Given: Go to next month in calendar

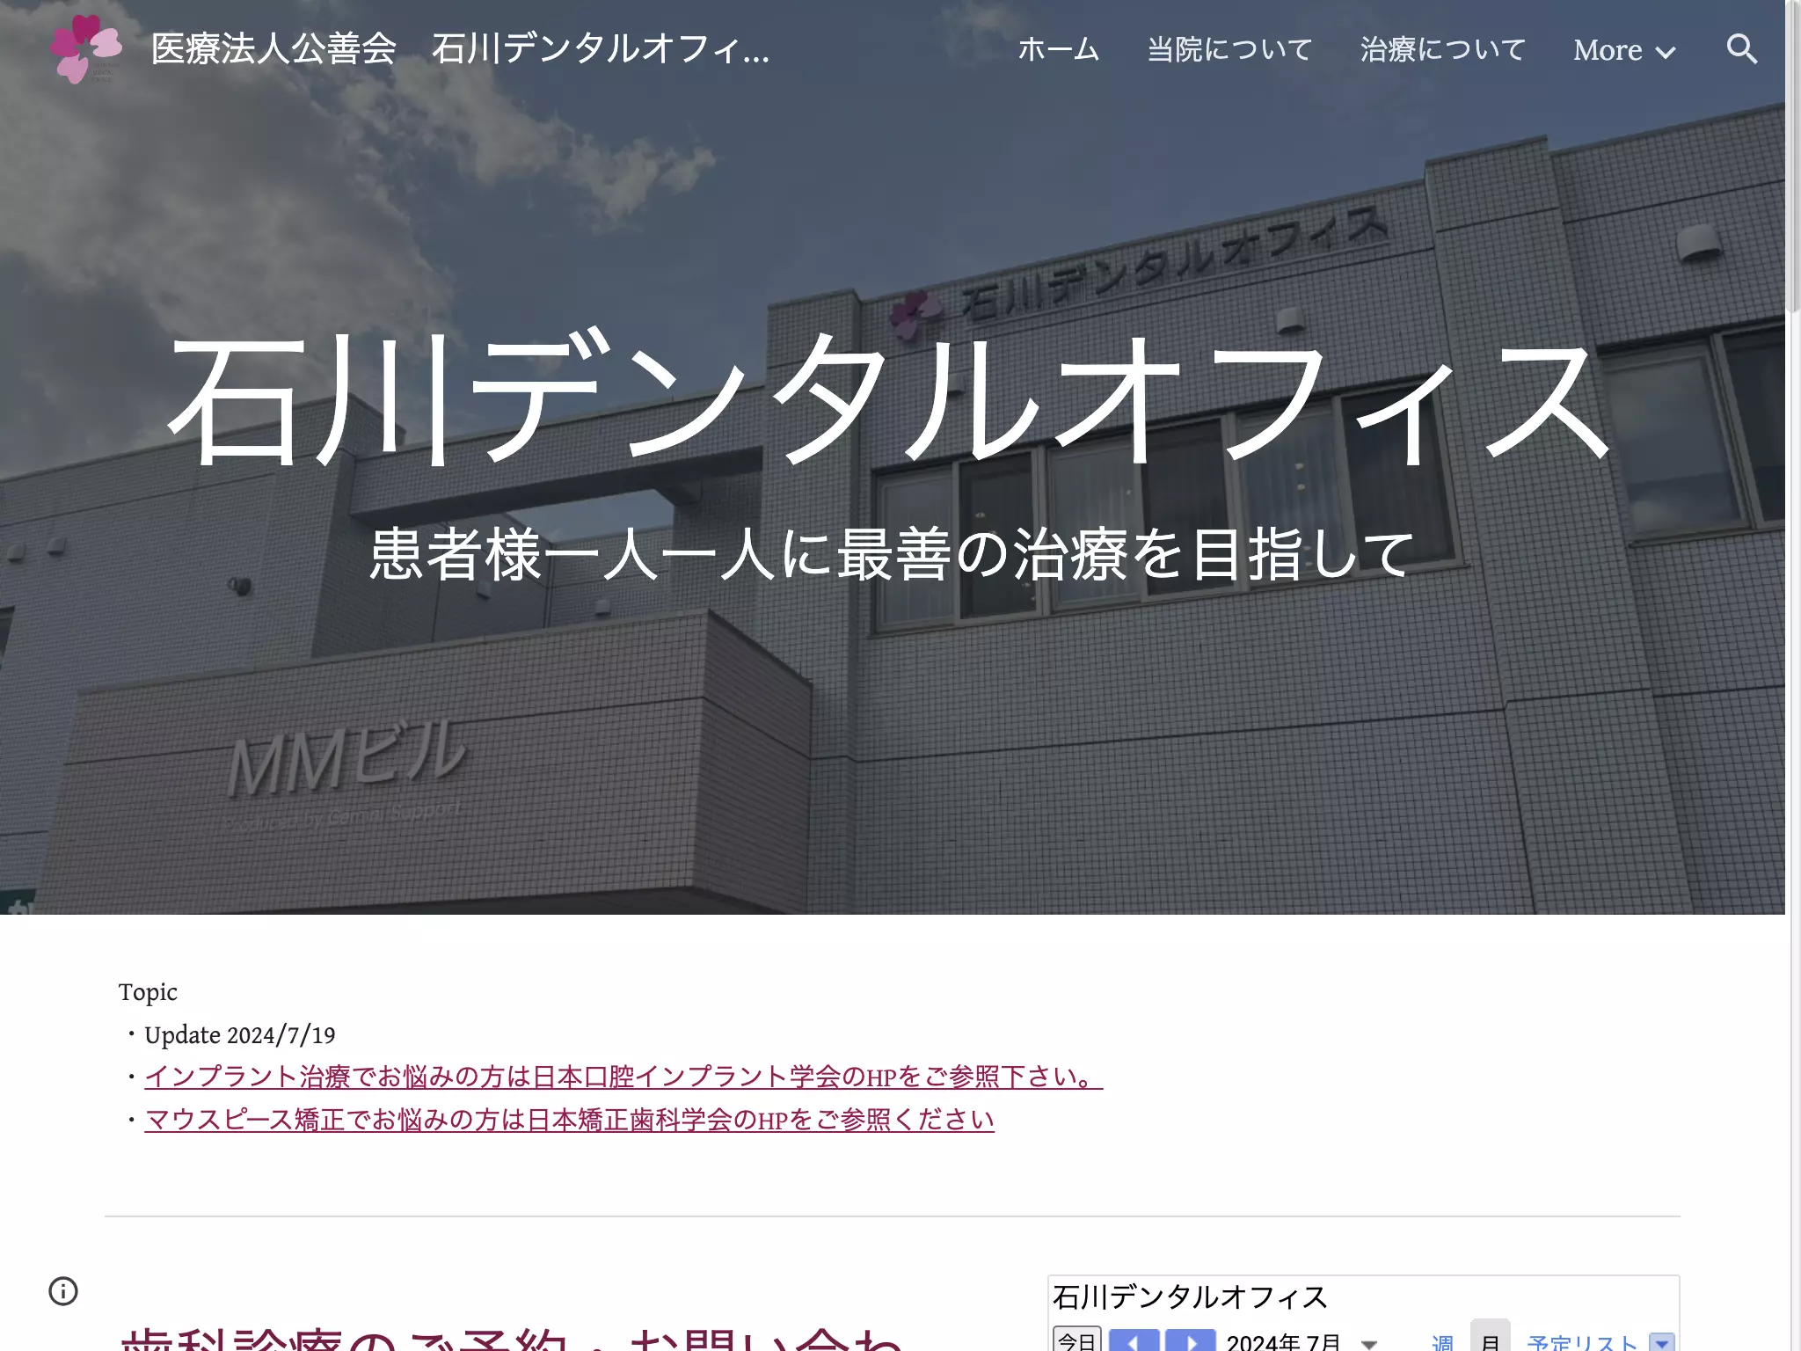Looking at the screenshot, I should [1190, 1340].
